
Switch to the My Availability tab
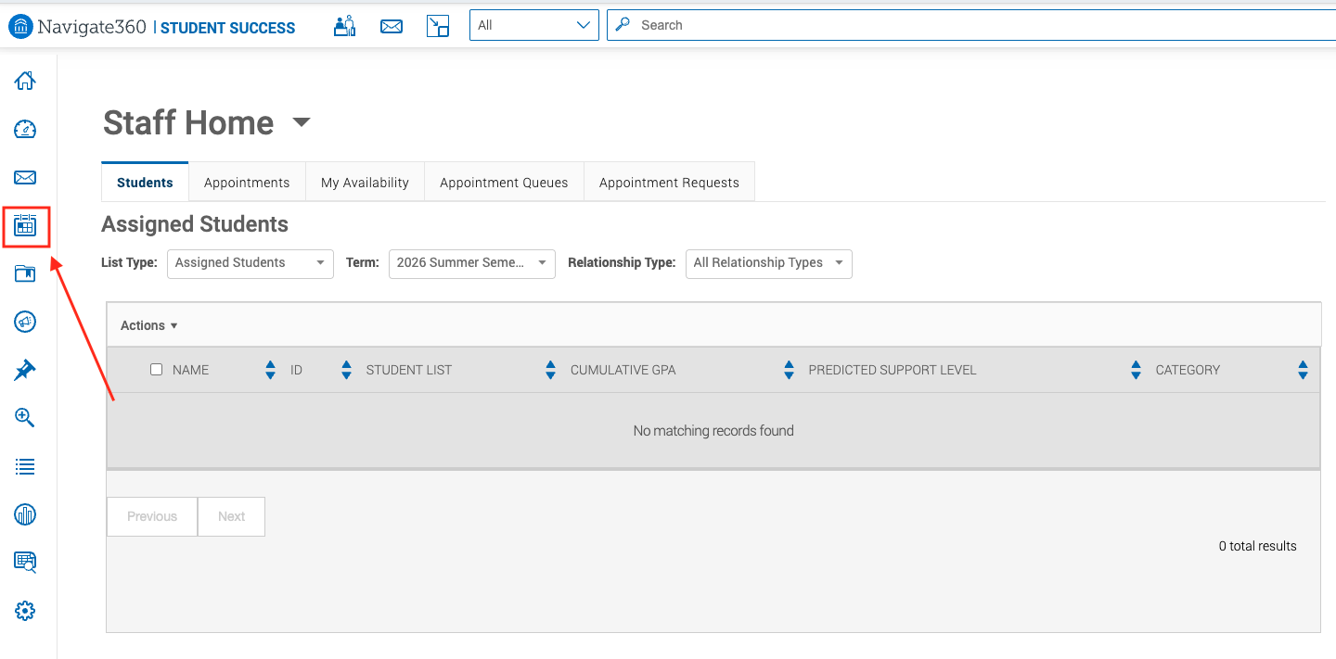pos(365,183)
